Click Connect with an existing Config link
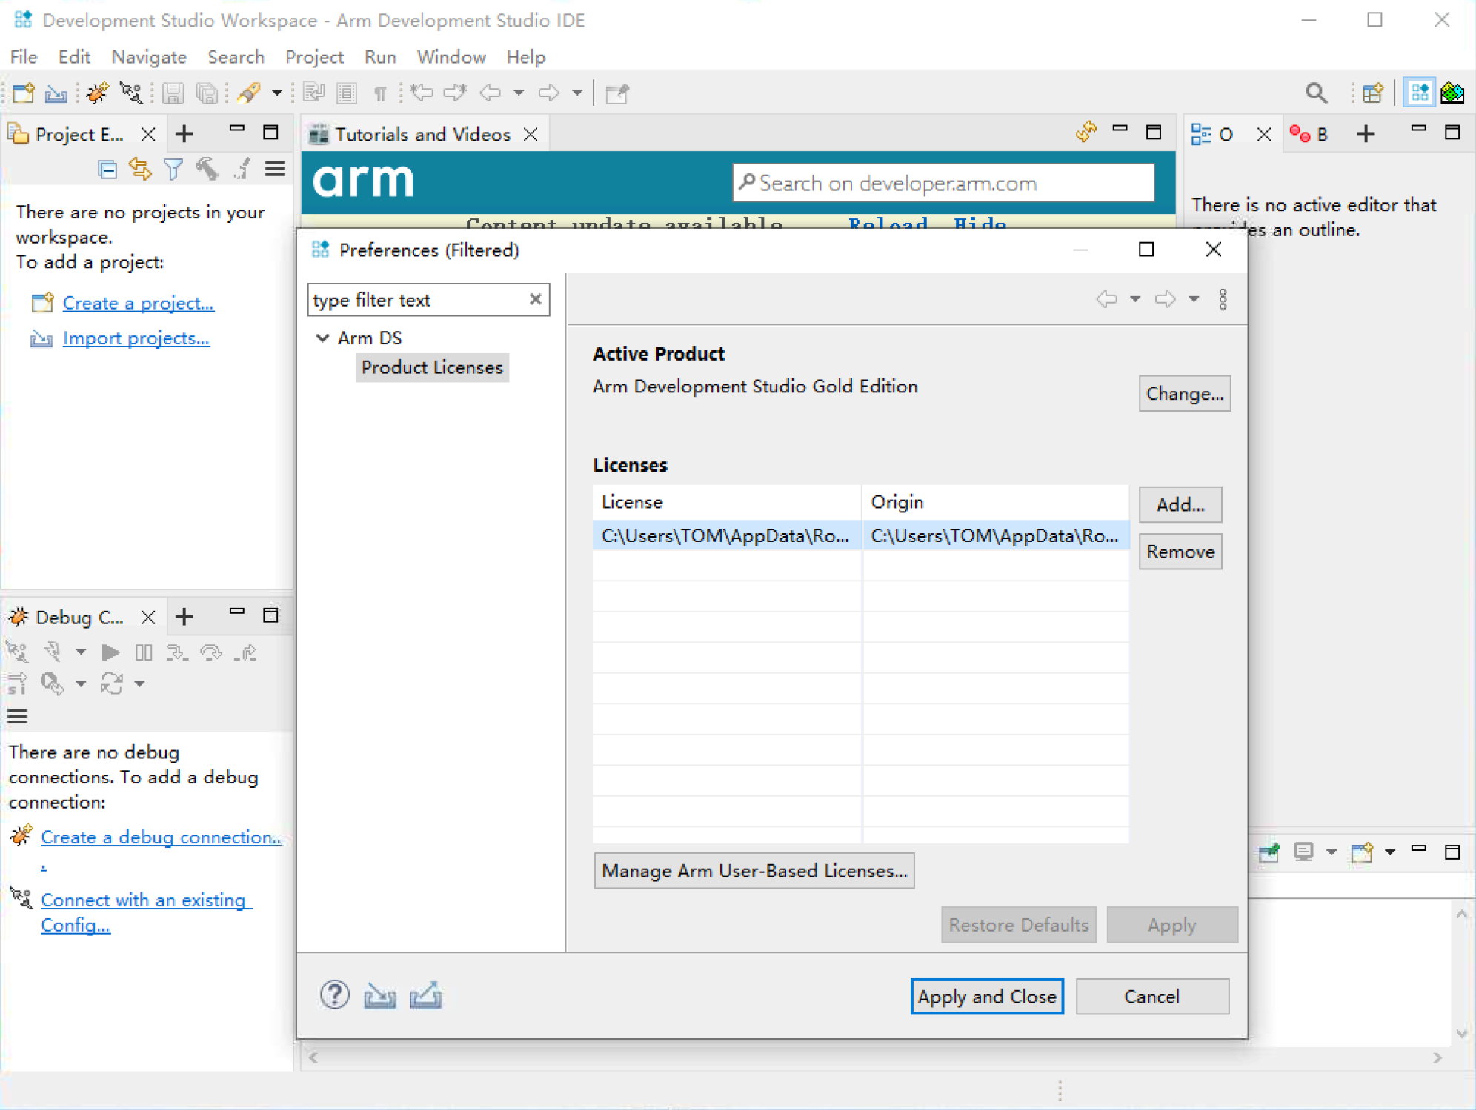Viewport: 1476px width, 1110px height. point(146,912)
